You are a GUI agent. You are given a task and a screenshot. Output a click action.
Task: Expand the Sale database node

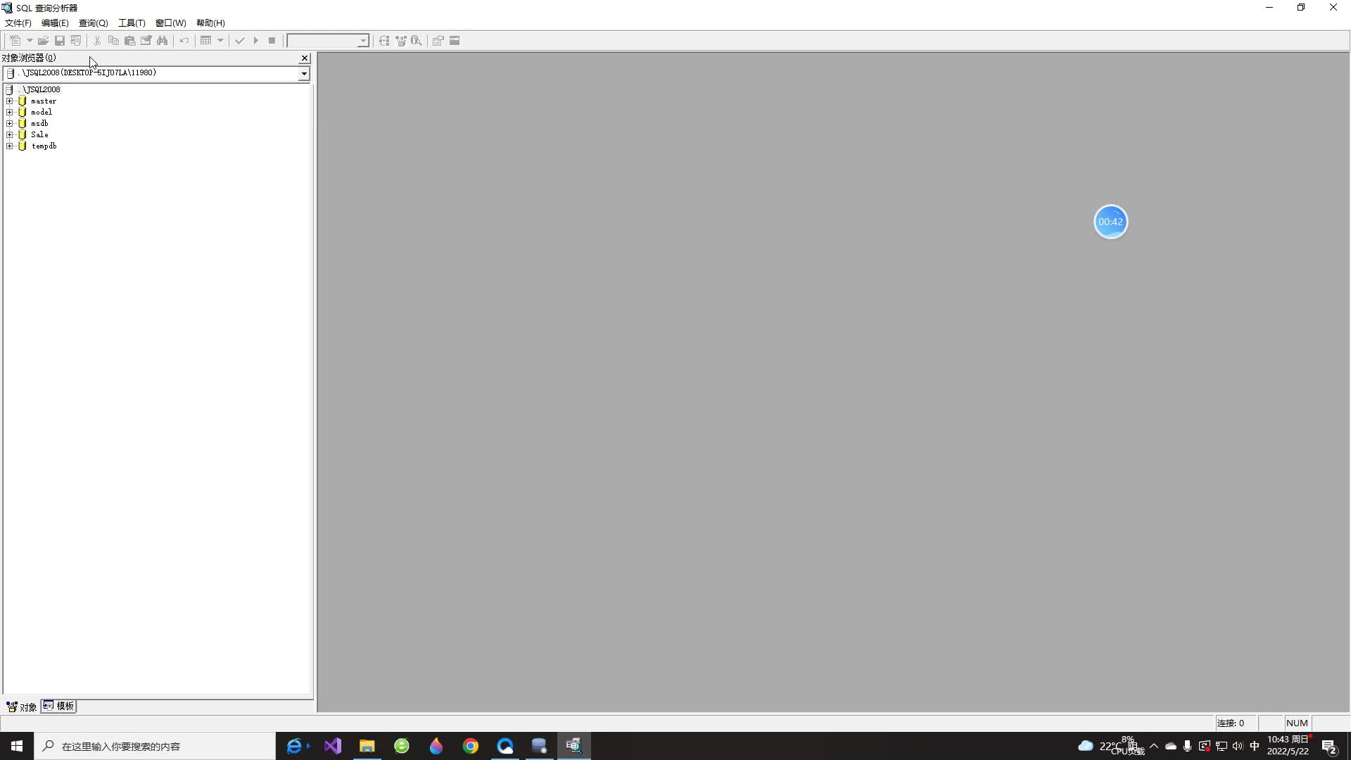pos(10,134)
